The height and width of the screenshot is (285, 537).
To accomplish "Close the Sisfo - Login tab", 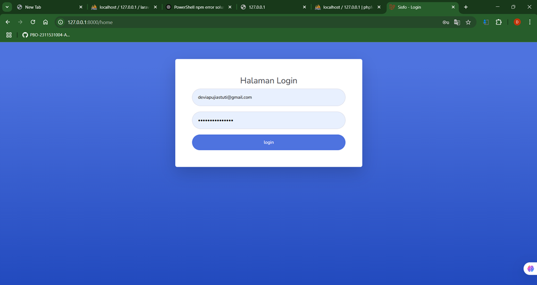I will [x=453, y=7].
